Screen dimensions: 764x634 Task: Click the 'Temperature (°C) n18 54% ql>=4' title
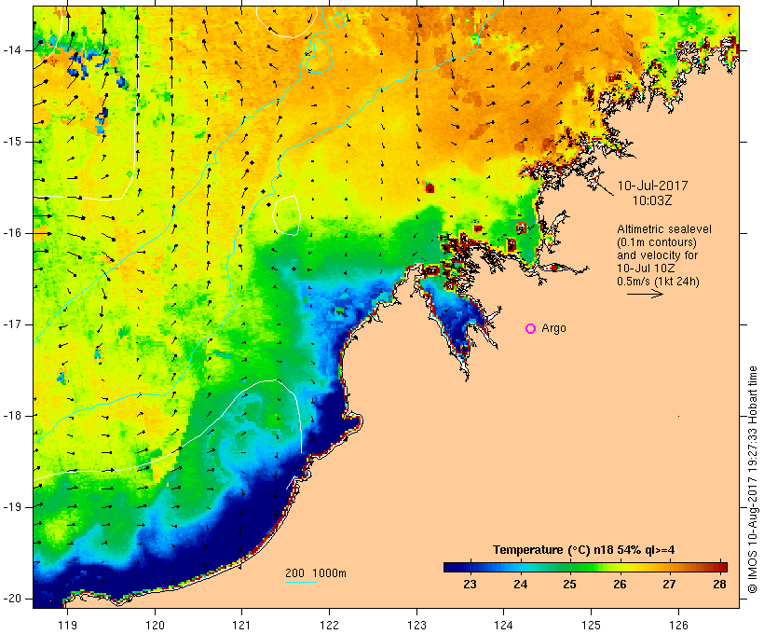coord(584,550)
